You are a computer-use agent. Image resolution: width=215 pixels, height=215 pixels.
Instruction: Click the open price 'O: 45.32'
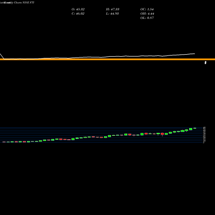point(78,9)
